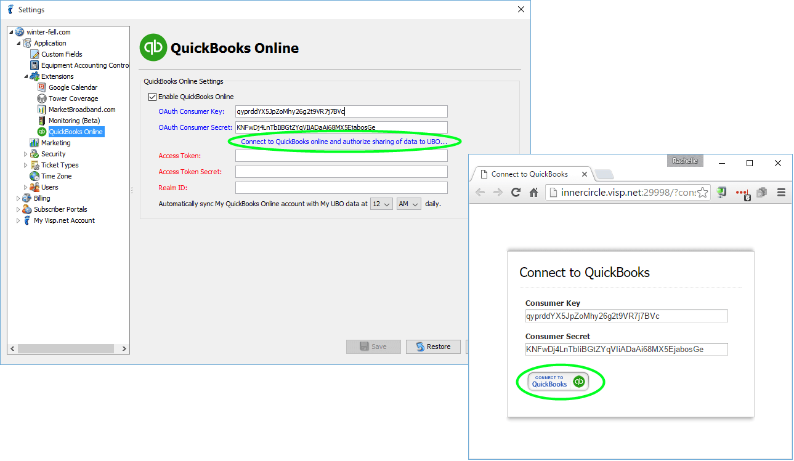Click the Billing icon in tree
Viewport: 794px width, 461px height.
coord(27,198)
